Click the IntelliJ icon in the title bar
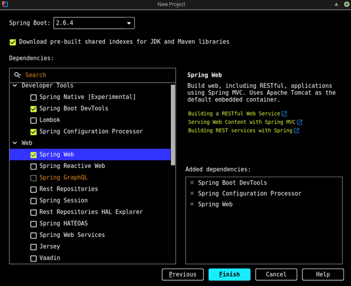The height and width of the screenshot is (286, 351). (x=5, y=5)
